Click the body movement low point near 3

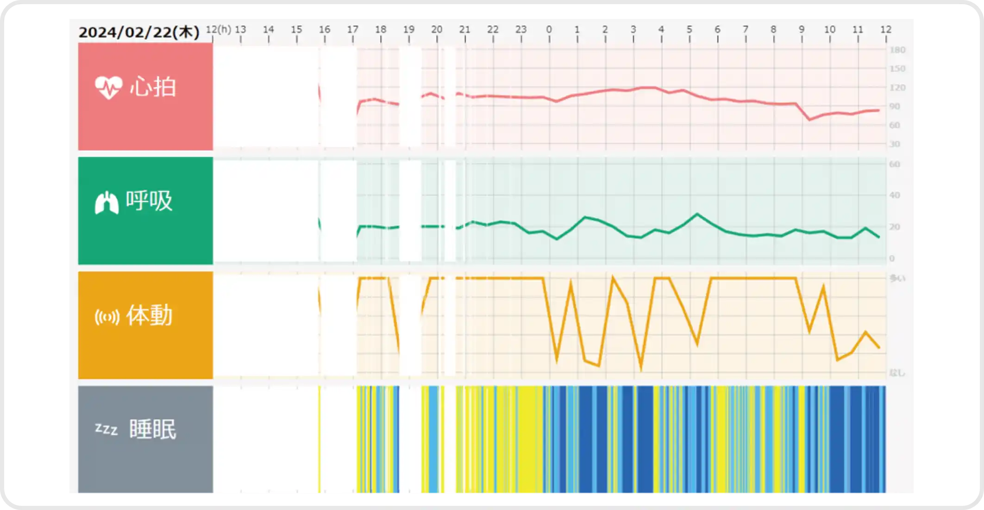point(641,368)
